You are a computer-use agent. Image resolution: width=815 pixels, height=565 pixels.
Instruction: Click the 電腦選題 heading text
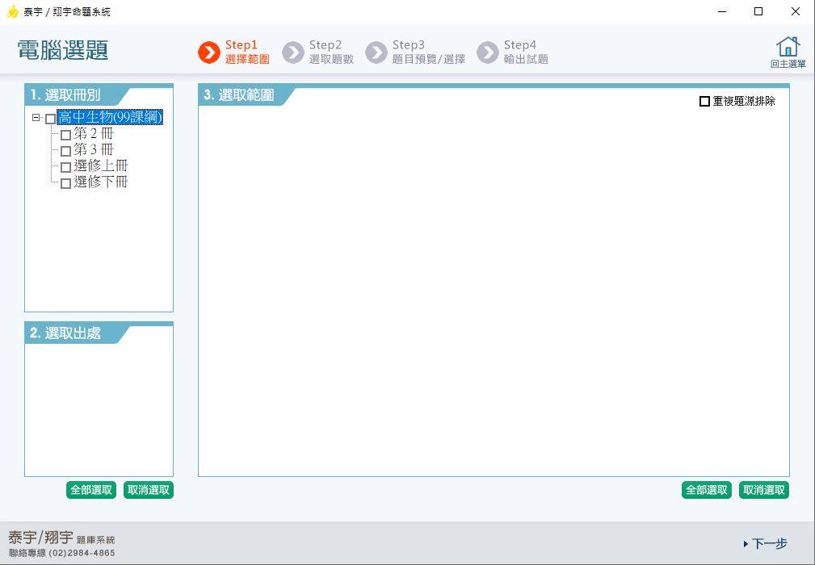point(63,50)
